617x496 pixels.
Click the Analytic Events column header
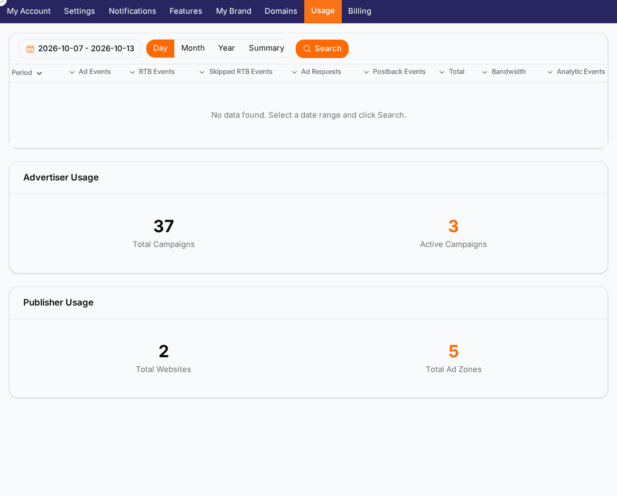point(581,72)
